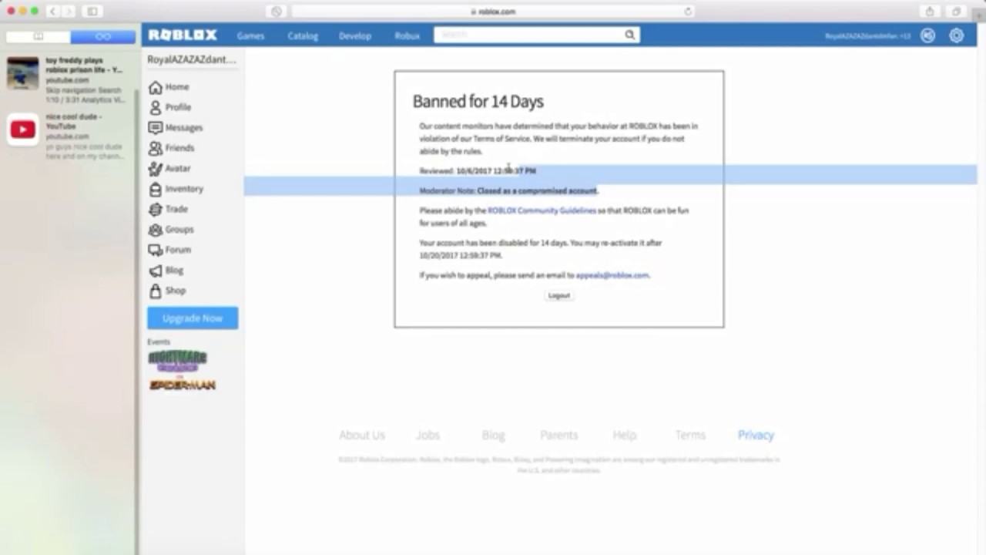
Task: Click the Safari address bar
Action: 493,12
